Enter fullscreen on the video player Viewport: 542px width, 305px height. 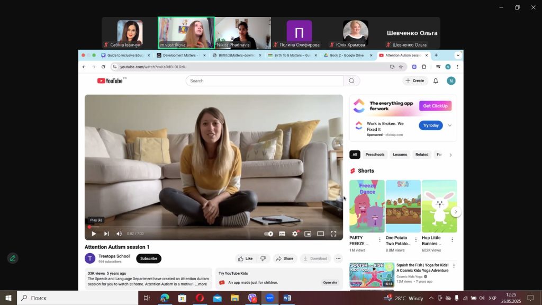(x=333, y=234)
